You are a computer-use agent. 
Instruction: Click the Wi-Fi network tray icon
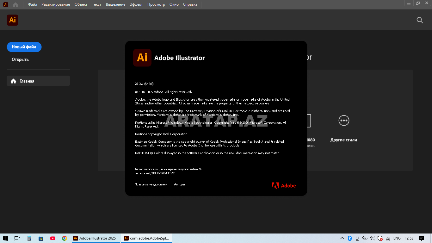(388, 238)
